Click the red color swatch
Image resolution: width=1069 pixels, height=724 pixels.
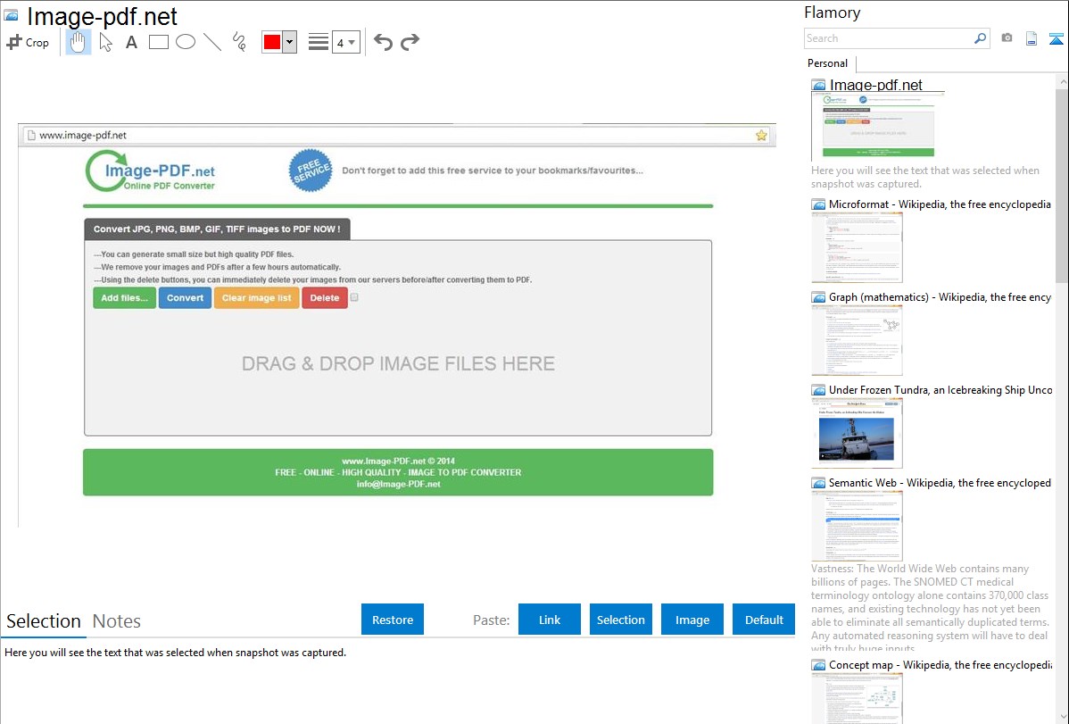(x=272, y=42)
